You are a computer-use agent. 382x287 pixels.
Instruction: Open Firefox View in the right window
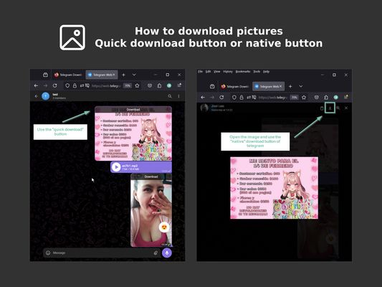212,86
